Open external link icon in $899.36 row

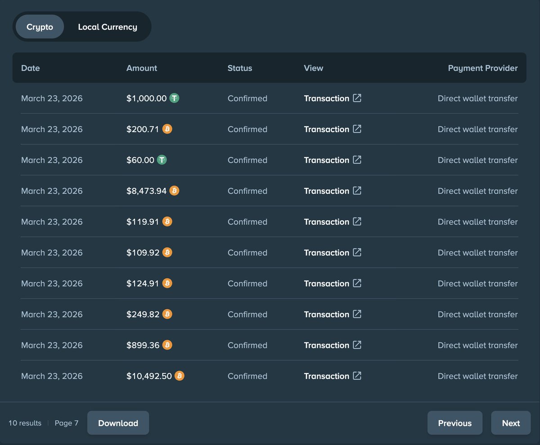click(x=357, y=345)
